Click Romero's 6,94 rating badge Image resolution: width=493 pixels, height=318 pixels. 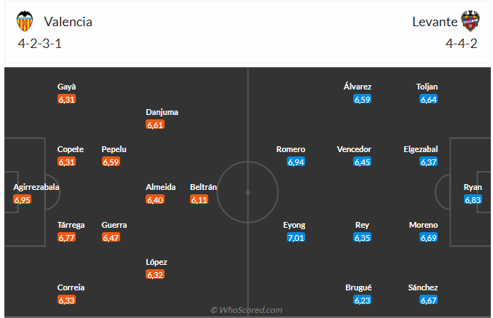tap(296, 162)
